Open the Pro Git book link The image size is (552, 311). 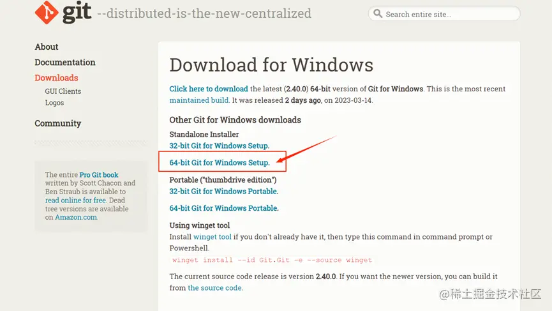pos(98,175)
